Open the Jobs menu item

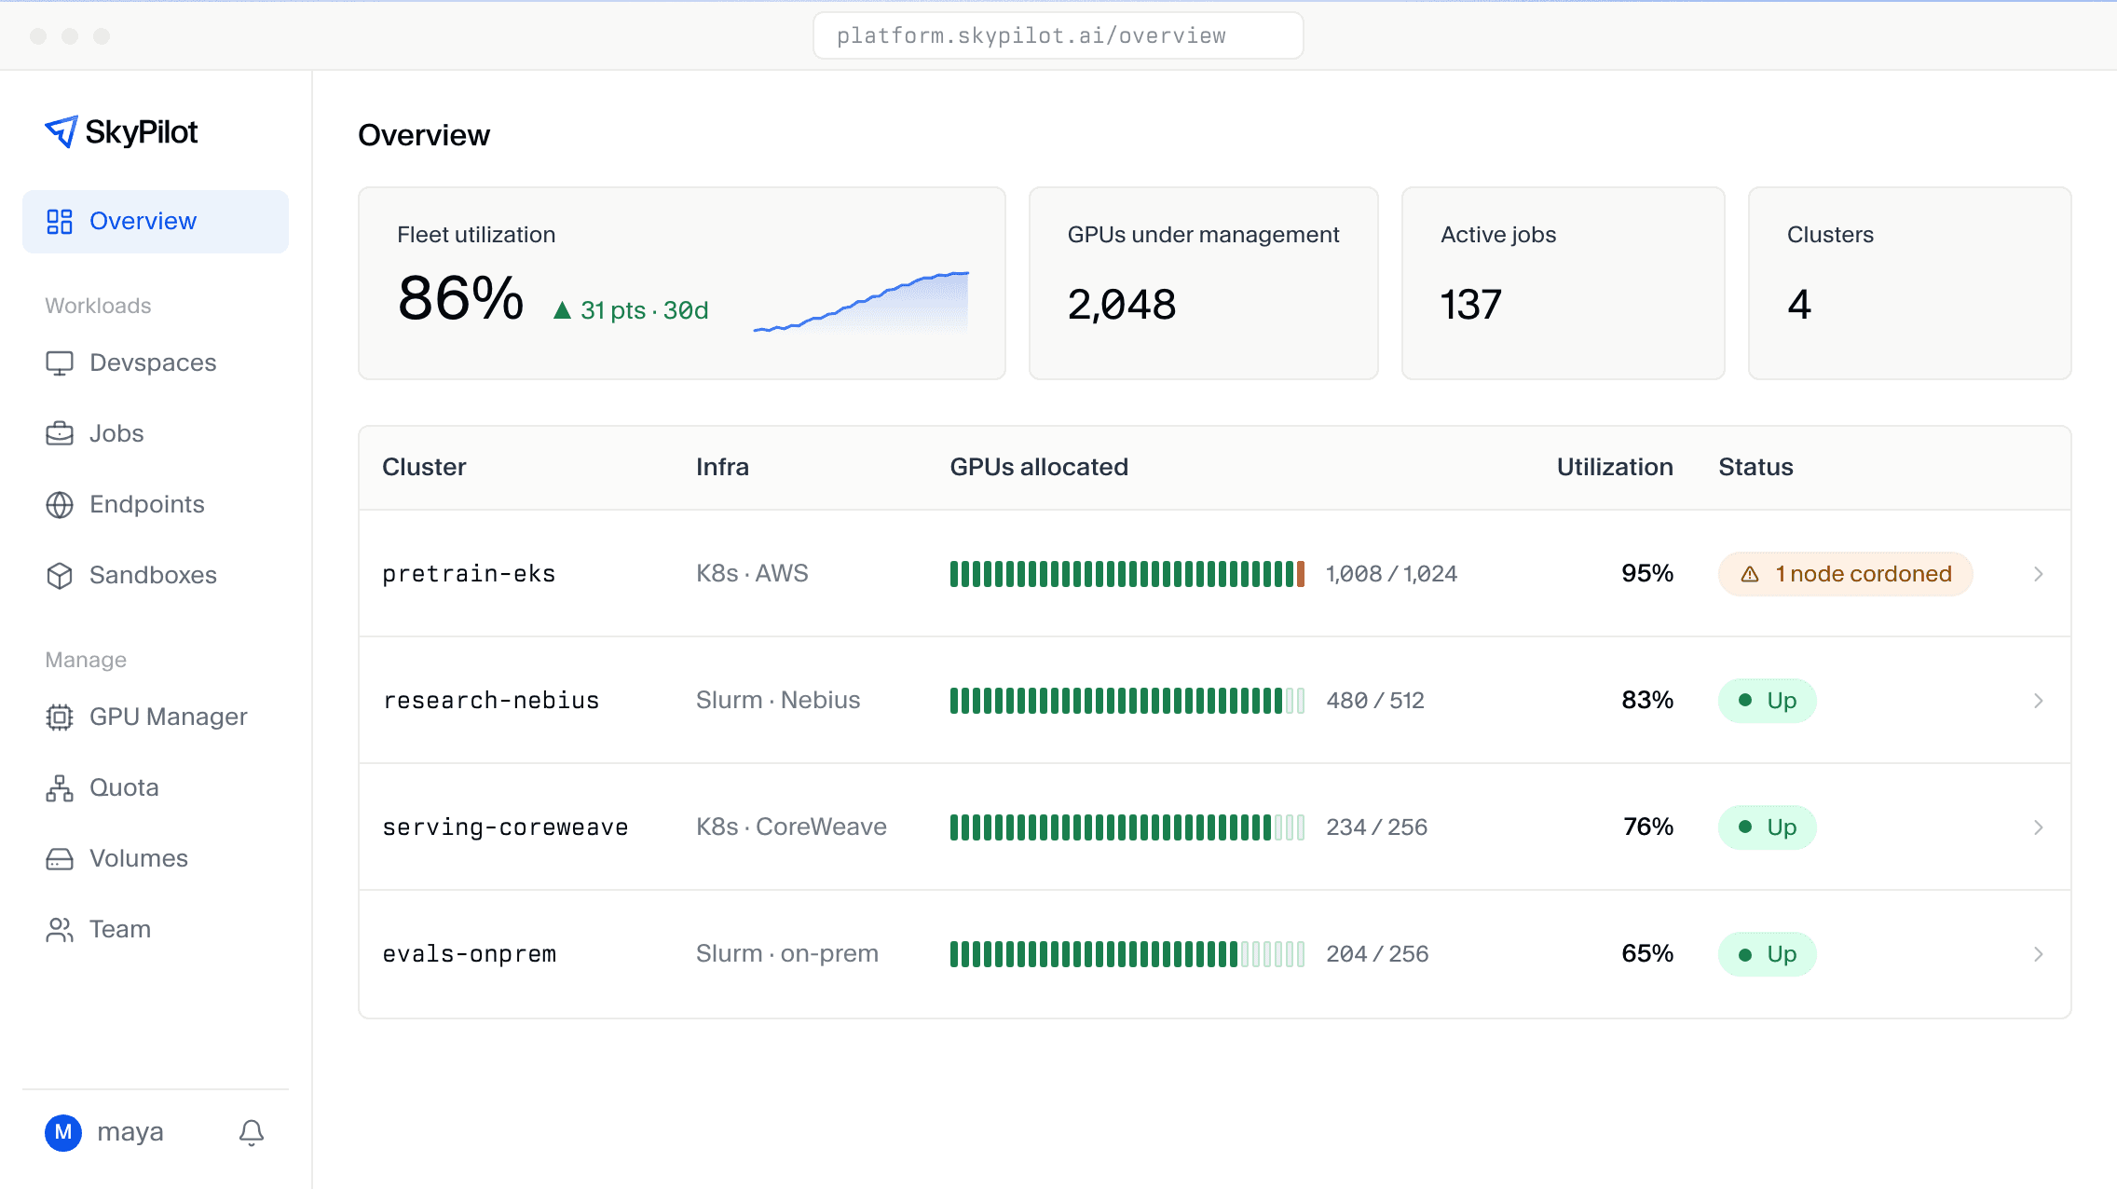[156, 433]
